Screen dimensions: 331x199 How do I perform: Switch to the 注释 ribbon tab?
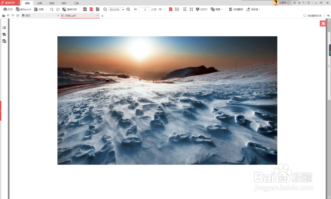click(39, 3)
